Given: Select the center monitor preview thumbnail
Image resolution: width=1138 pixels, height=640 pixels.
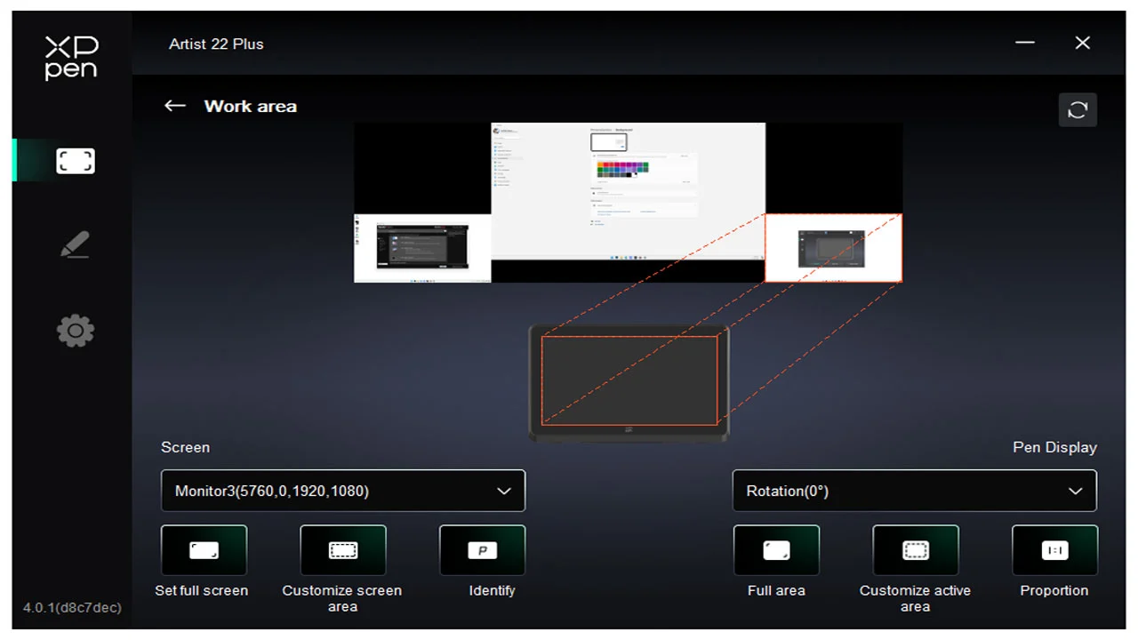Looking at the screenshot, I should (628, 191).
